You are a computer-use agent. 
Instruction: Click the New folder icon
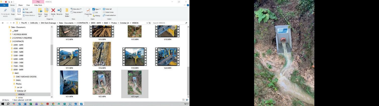67,12
